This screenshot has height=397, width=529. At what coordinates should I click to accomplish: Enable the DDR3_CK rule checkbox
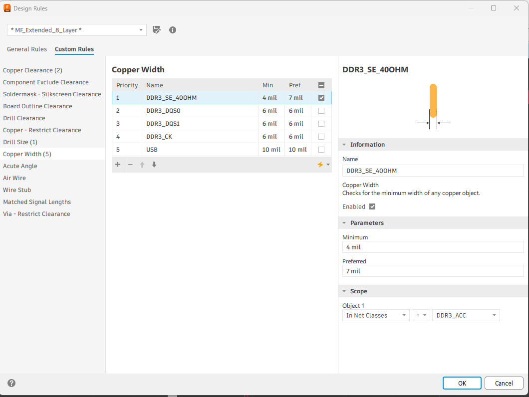[x=321, y=137]
